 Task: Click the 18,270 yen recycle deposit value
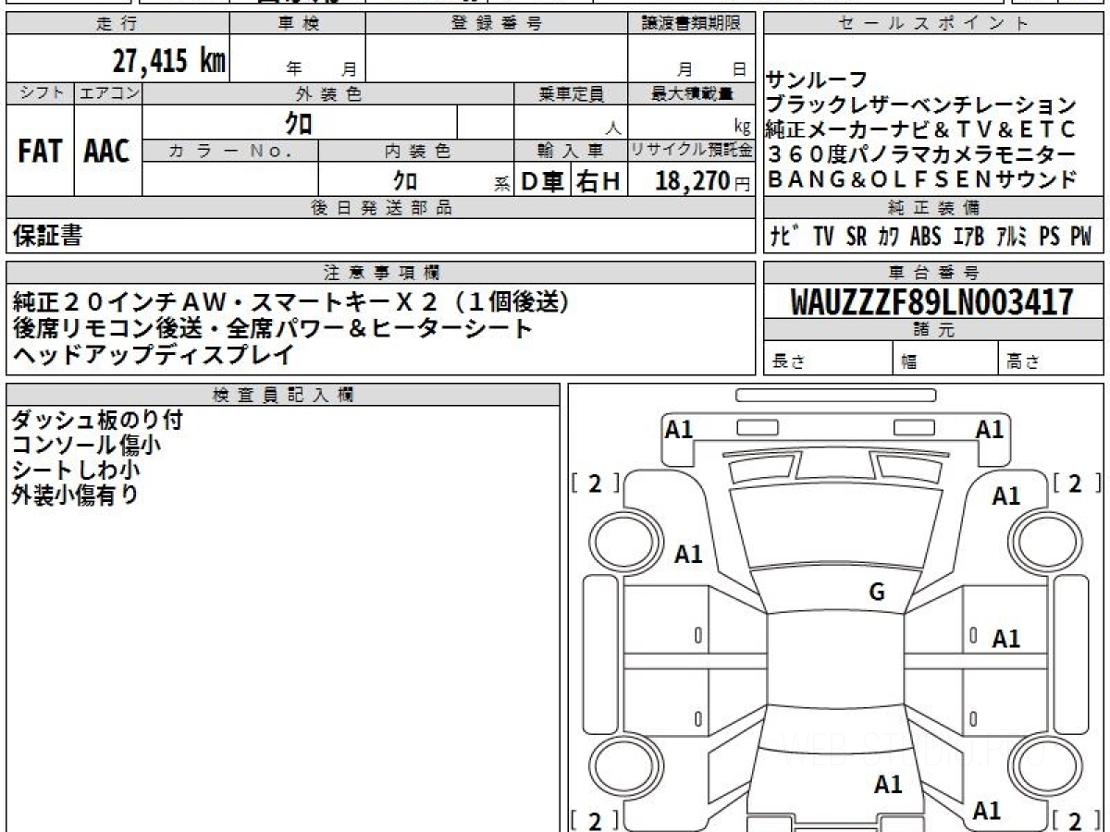(x=691, y=180)
